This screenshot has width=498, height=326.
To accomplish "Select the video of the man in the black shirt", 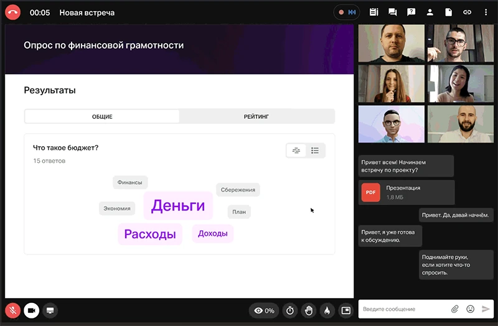I will (x=392, y=43).
